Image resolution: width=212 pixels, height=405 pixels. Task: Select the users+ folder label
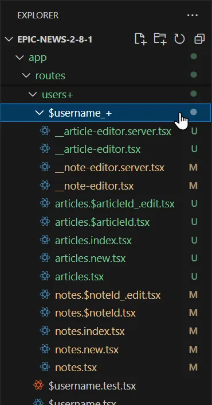pos(57,95)
